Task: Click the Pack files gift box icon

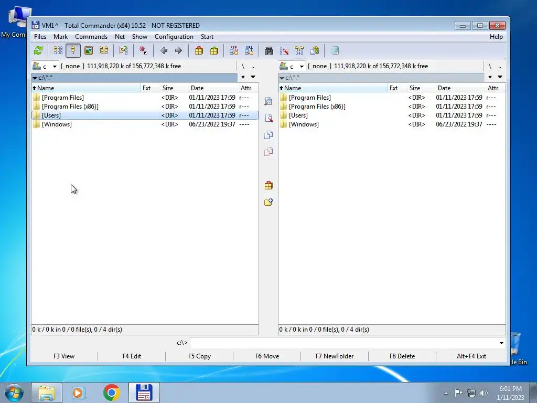Action: [199, 51]
